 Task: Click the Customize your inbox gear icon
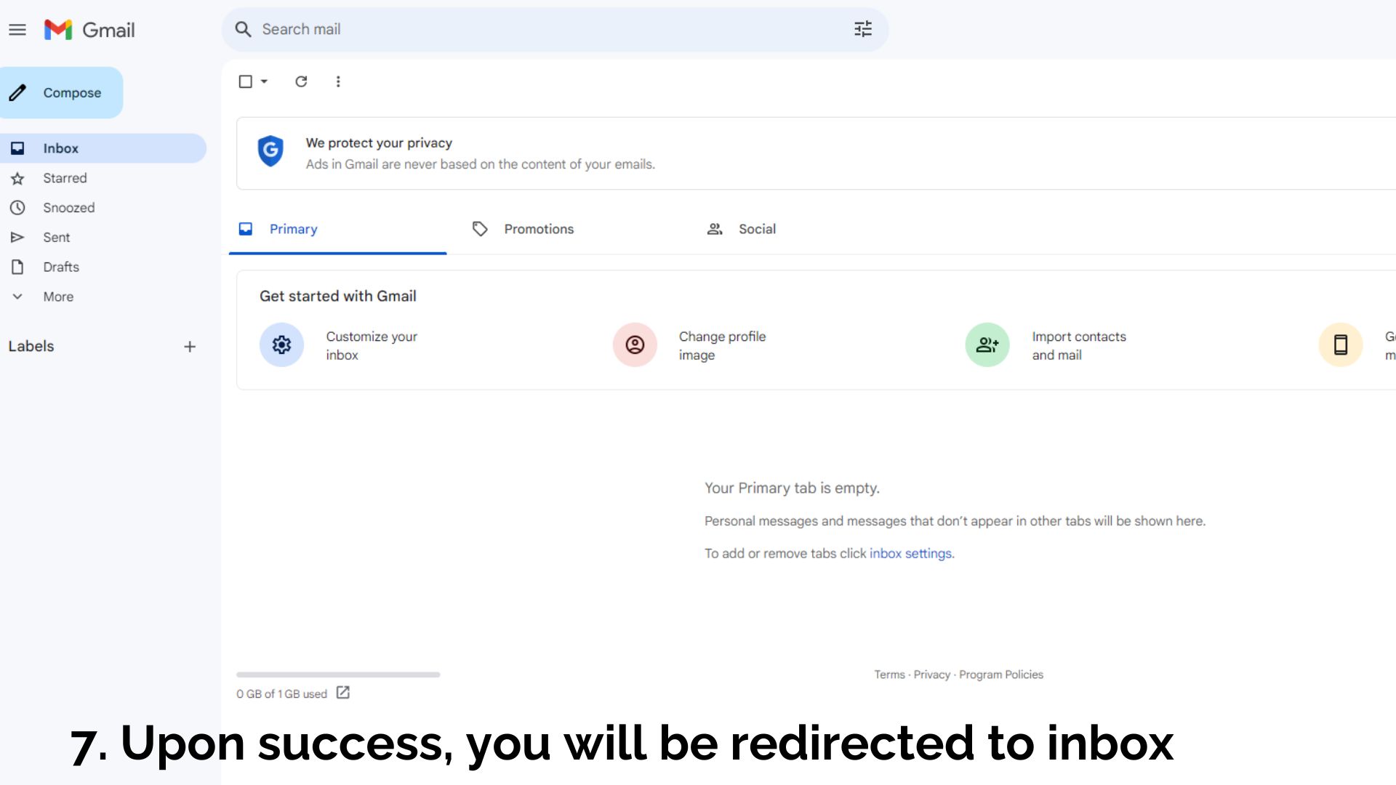click(281, 345)
